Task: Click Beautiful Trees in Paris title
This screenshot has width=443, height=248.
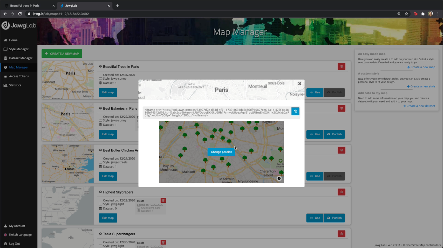Action: point(121,67)
